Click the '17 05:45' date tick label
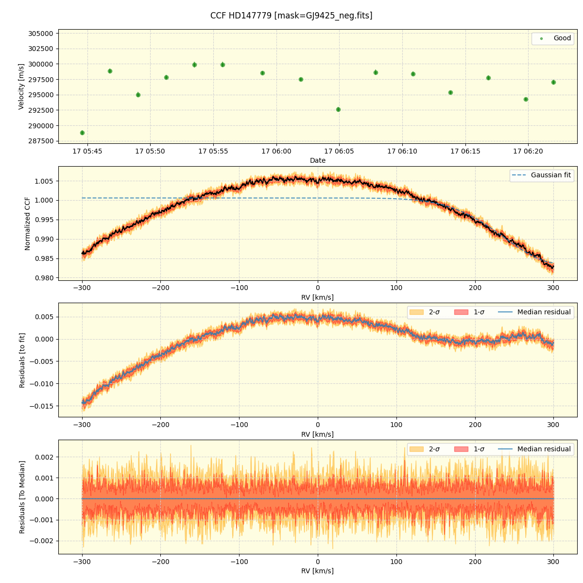 [x=87, y=152]
